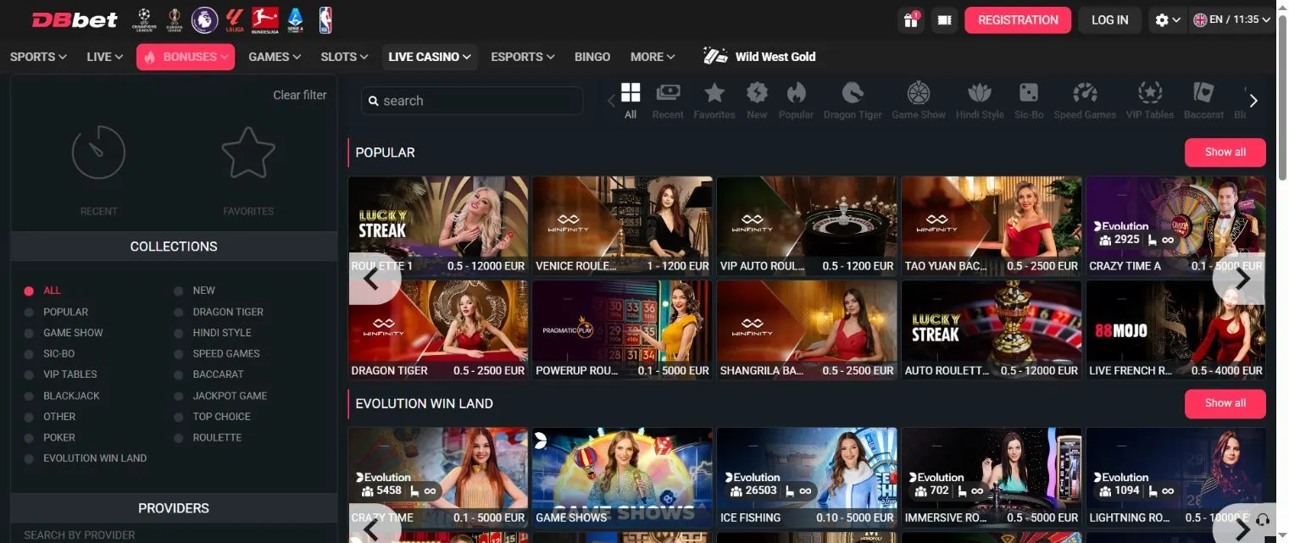
Task: Select the JACKPOT GAME collection option
Action: (x=220, y=396)
